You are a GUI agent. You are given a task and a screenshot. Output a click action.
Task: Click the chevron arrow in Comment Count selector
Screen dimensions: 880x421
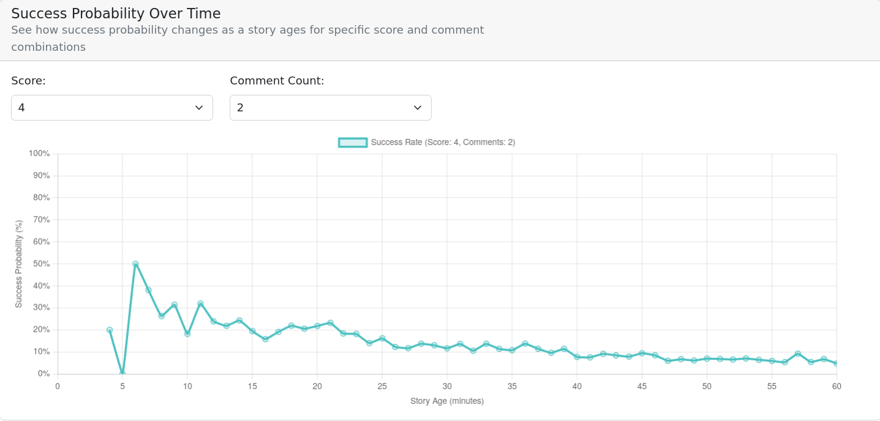[x=418, y=108]
